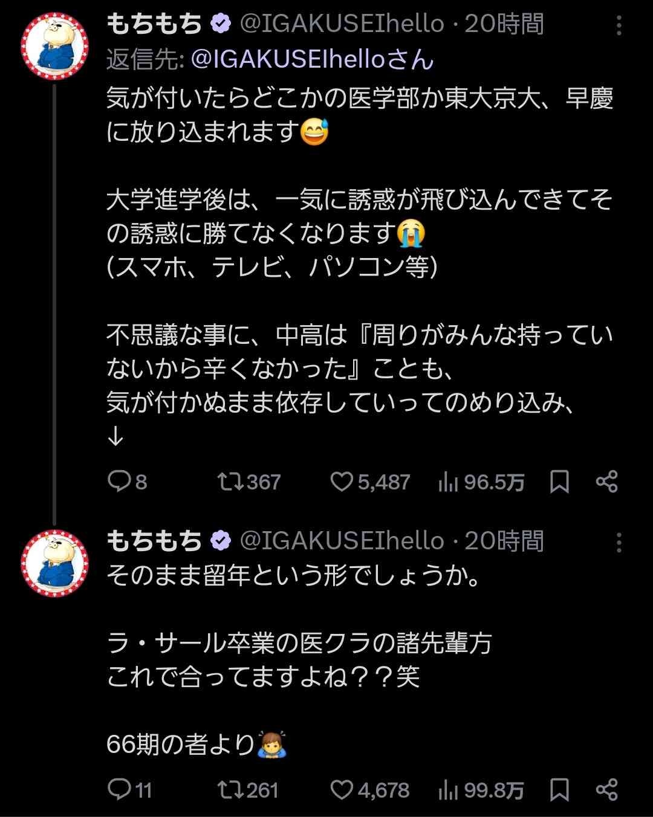The image size is (653, 817).
Task: Bookmark the first tweet
Action: pyautogui.click(x=559, y=482)
